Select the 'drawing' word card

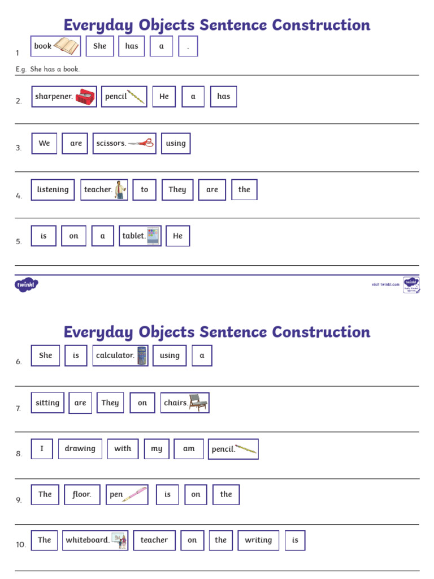80,448
